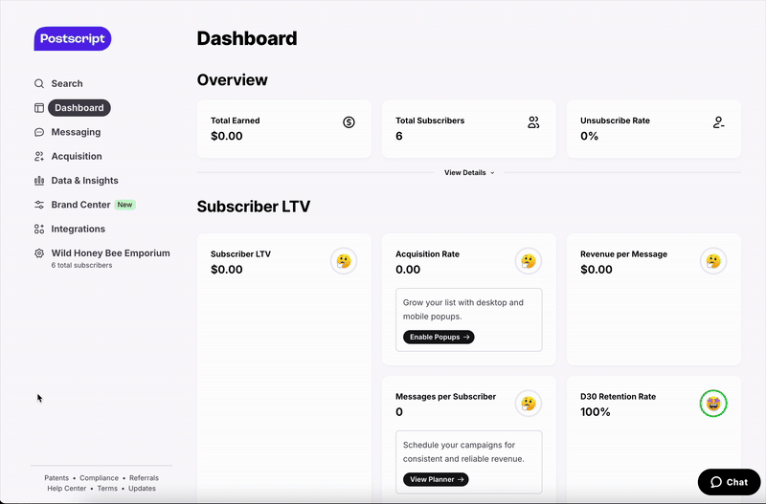Viewport: 766px width, 504px height.
Task: Open the Patents link
Action: point(56,478)
